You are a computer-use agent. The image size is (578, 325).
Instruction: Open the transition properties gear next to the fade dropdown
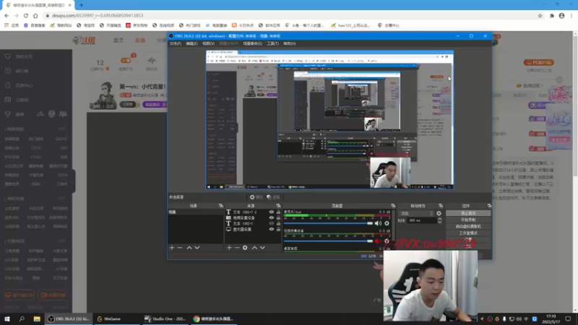(x=439, y=213)
